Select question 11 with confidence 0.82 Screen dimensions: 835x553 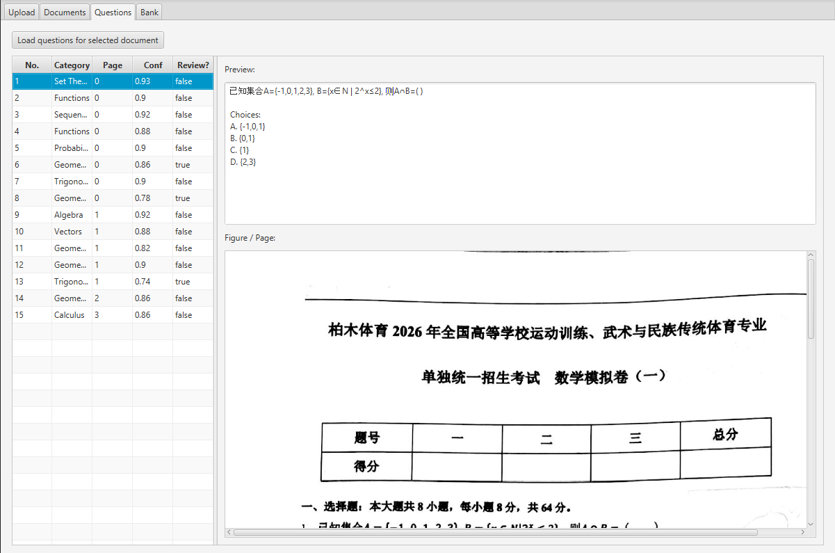[x=113, y=248]
